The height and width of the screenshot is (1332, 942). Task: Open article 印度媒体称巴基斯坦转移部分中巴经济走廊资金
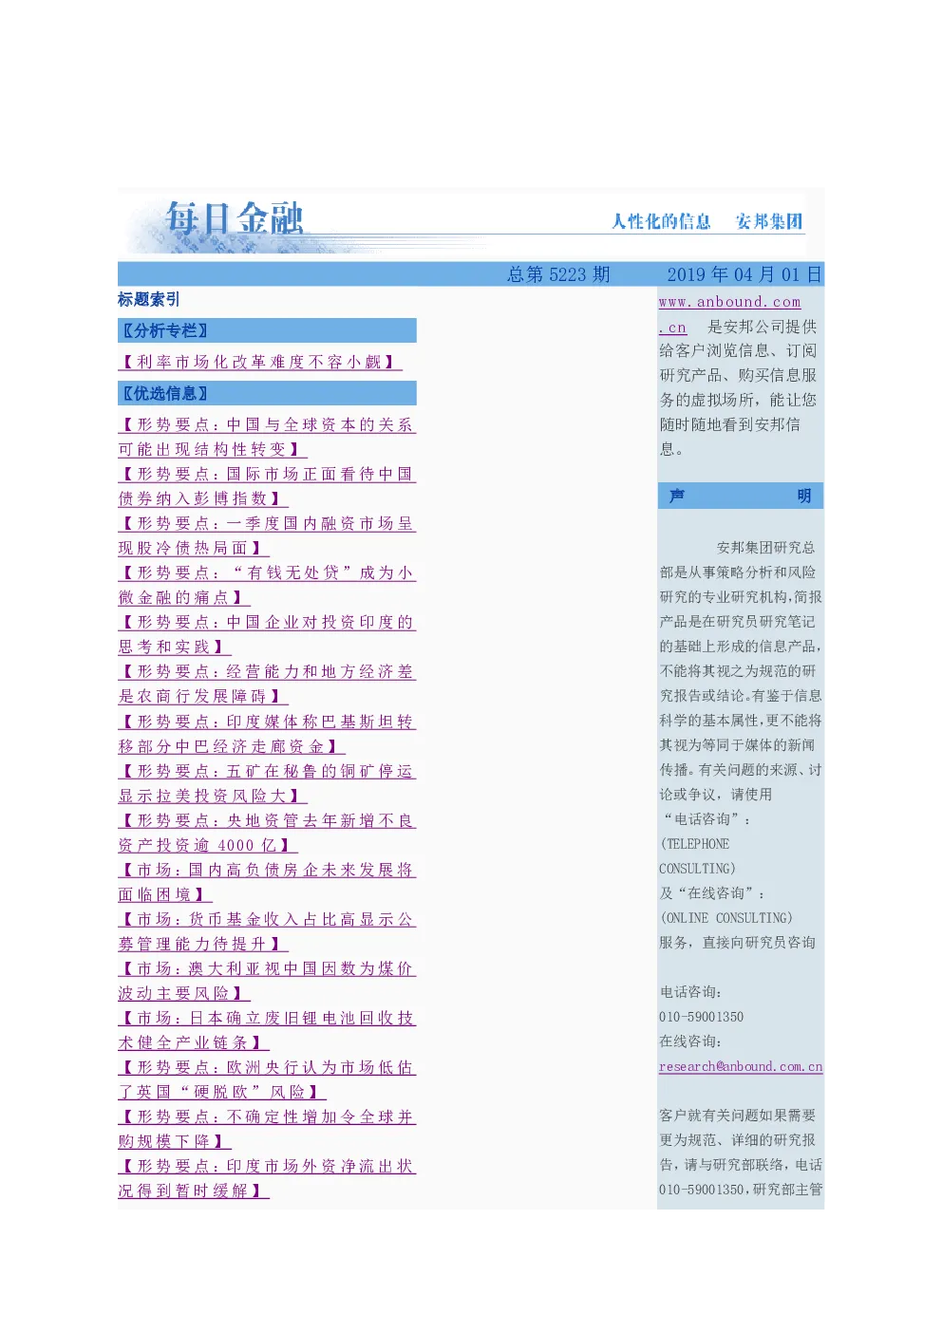click(267, 734)
